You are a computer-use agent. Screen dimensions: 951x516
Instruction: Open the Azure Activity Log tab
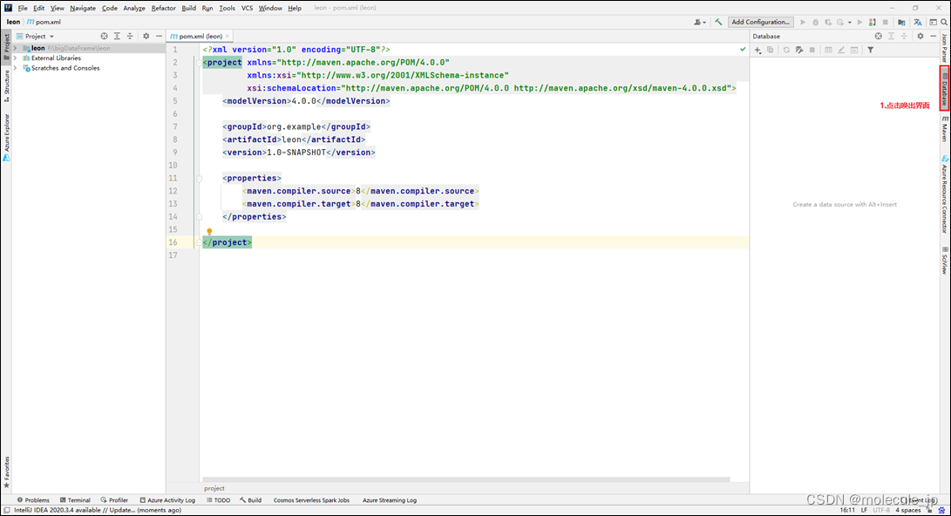[x=167, y=500]
